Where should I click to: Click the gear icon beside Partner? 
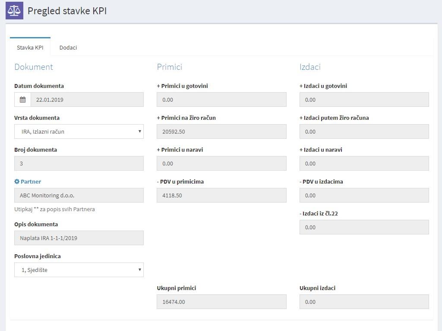click(17, 181)
